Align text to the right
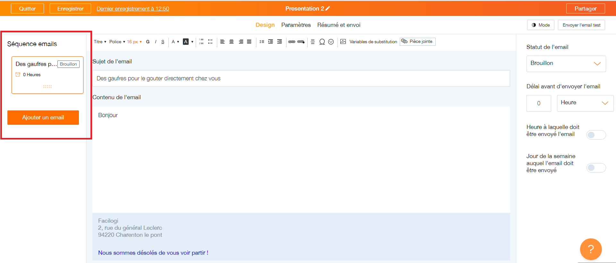616x263 pixels. point(241,42)
